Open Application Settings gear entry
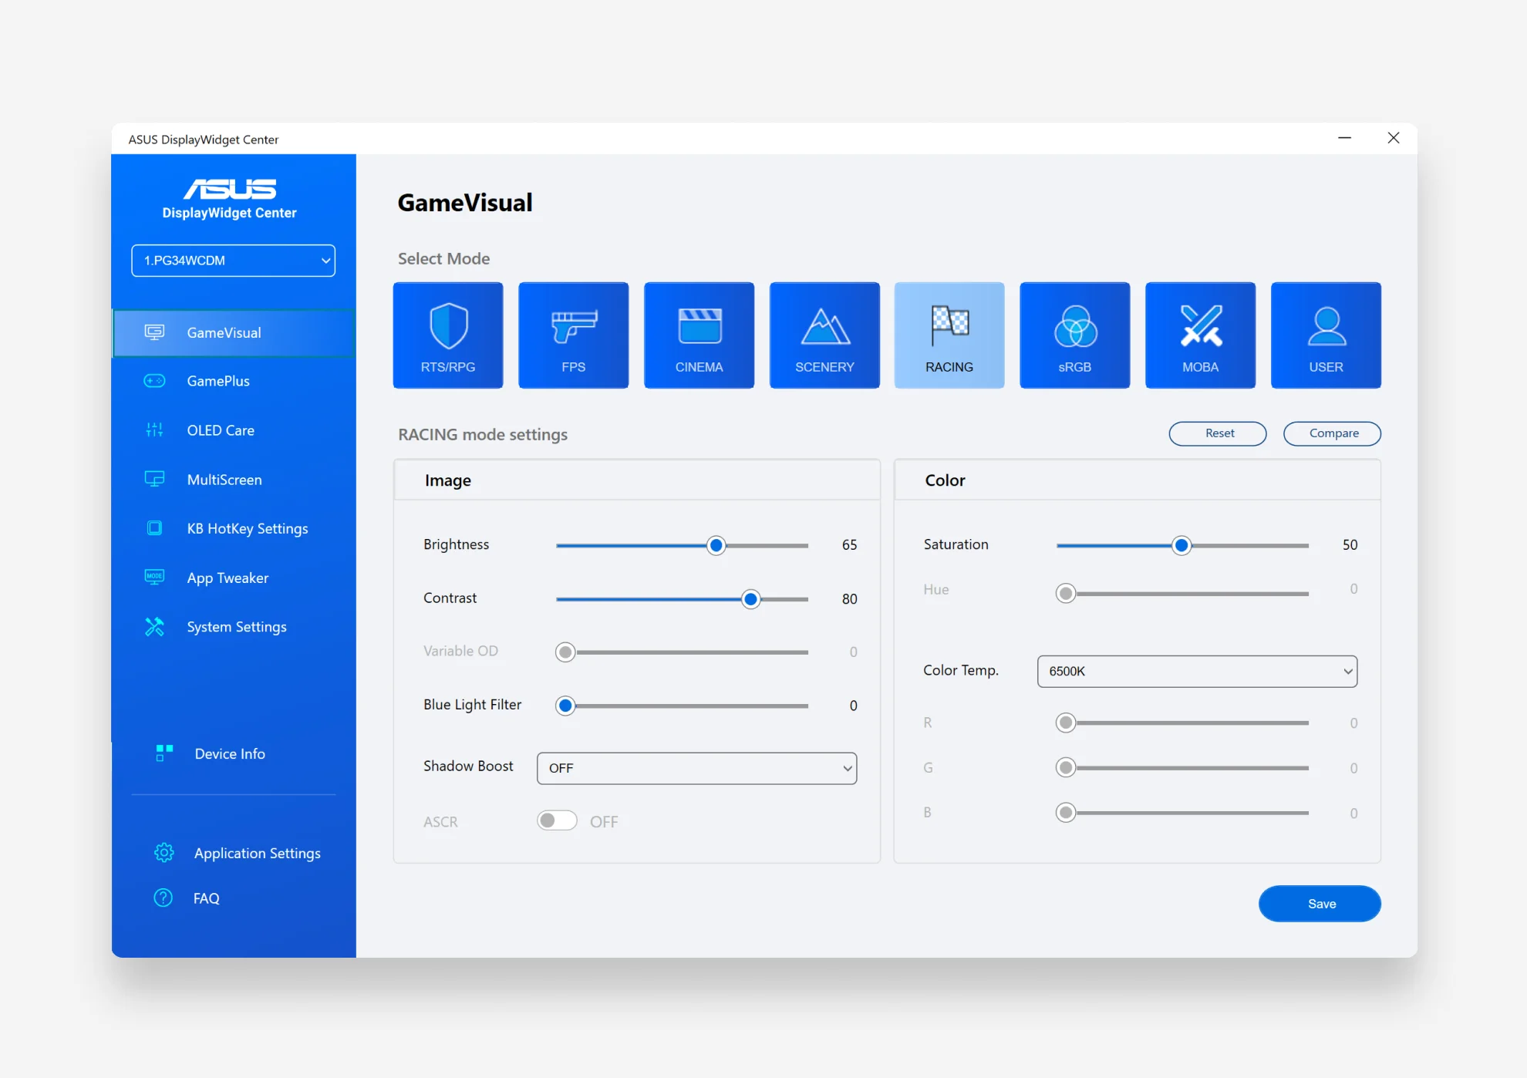 [257, 853]
